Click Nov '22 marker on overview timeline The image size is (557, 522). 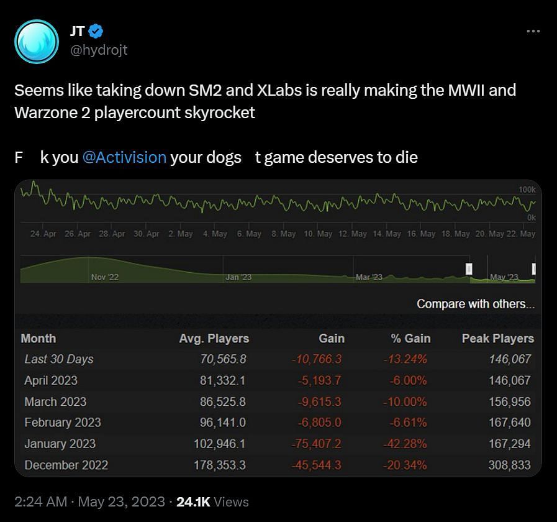[x=105, y=277]
